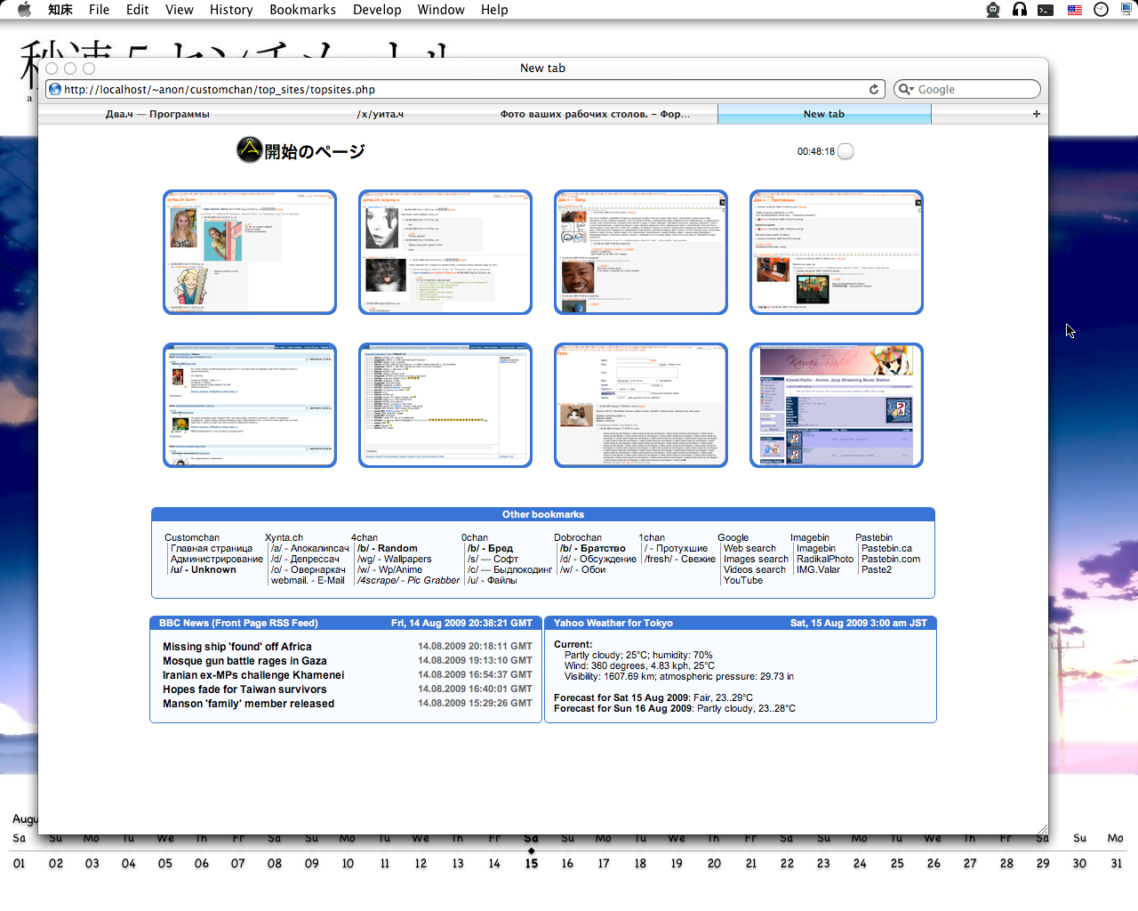
Task: Open the webmail. - E-Mail link
Action: [x=308, y=581]
